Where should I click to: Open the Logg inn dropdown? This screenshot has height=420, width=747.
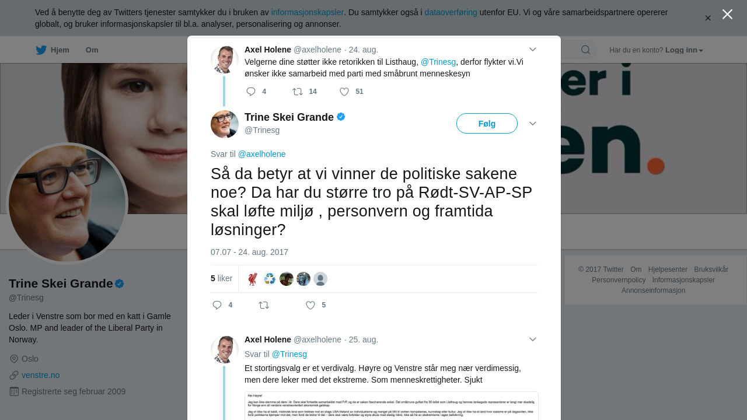coord(684,50)
